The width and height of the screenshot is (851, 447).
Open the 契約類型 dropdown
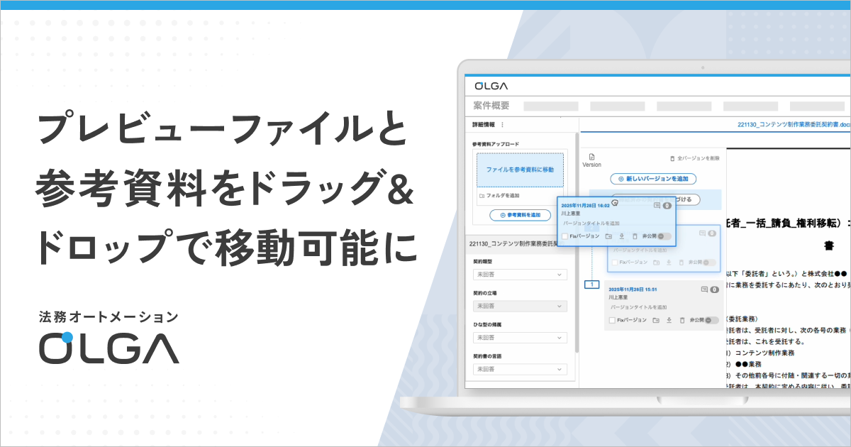tap(520, 275)
